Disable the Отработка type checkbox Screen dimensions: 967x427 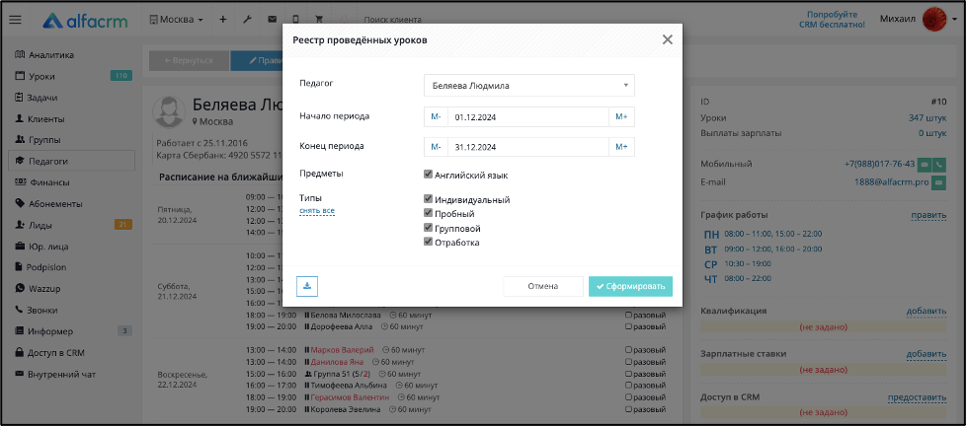click(x=428, y=242)
